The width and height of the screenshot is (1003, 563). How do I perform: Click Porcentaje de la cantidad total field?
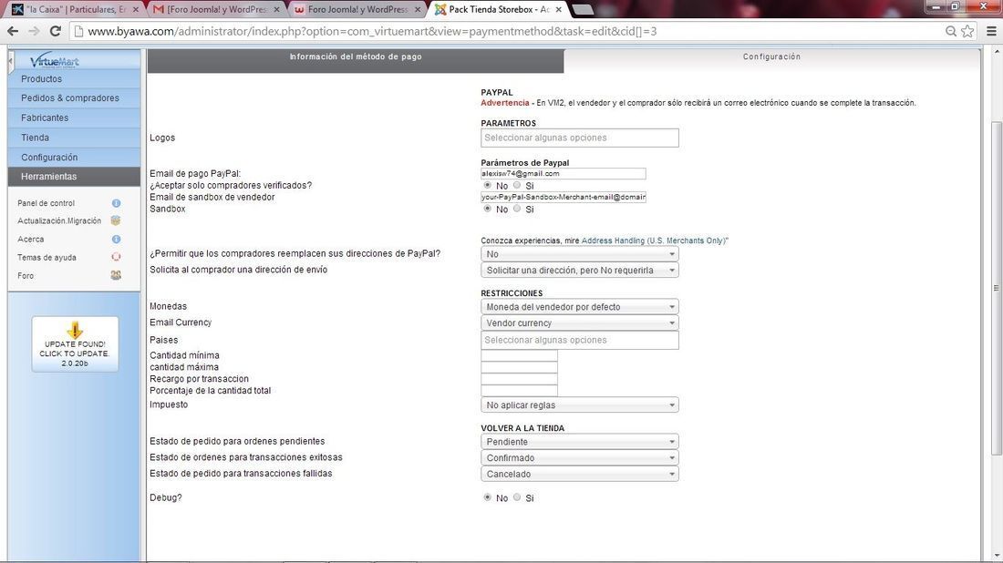coord(519,391)
